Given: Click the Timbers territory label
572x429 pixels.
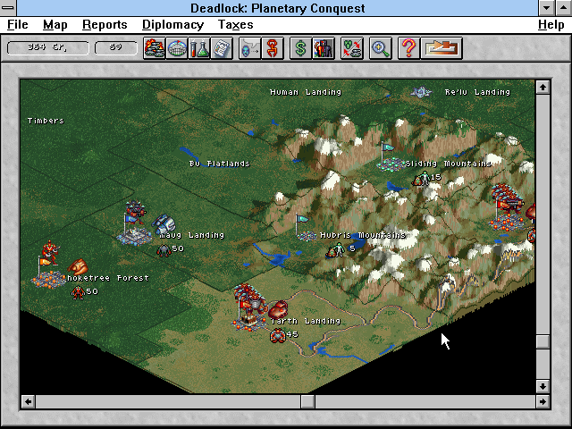Looking at the screenshot, I should click(x=46, y=121).
